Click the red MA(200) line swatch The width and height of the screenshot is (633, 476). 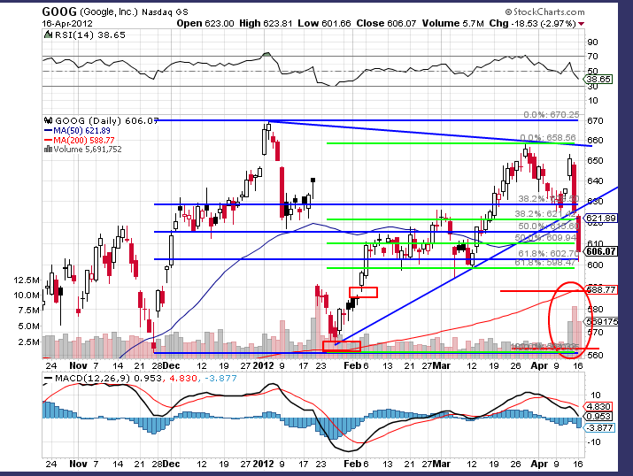[48, 141]
